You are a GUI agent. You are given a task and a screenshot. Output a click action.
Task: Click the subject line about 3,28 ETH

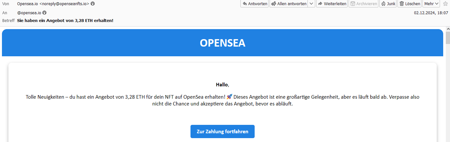point(65,20)
